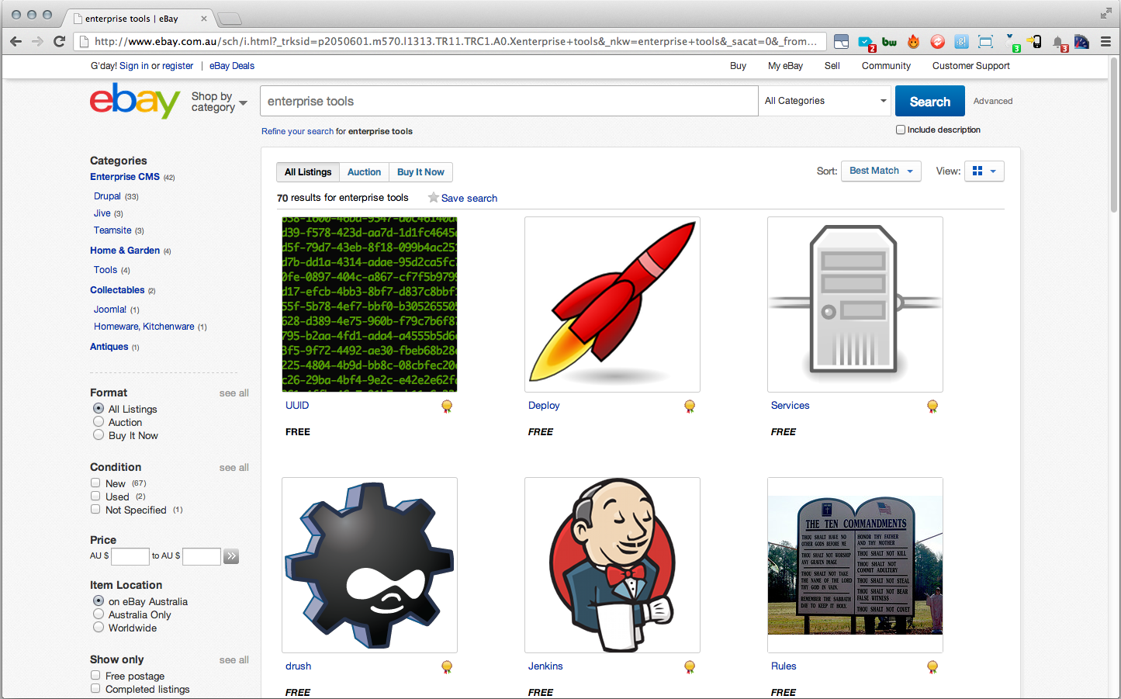Open the Chrome hamburger menu
The height and width of the screenshot is (699, 1121).
(1105, 41)
